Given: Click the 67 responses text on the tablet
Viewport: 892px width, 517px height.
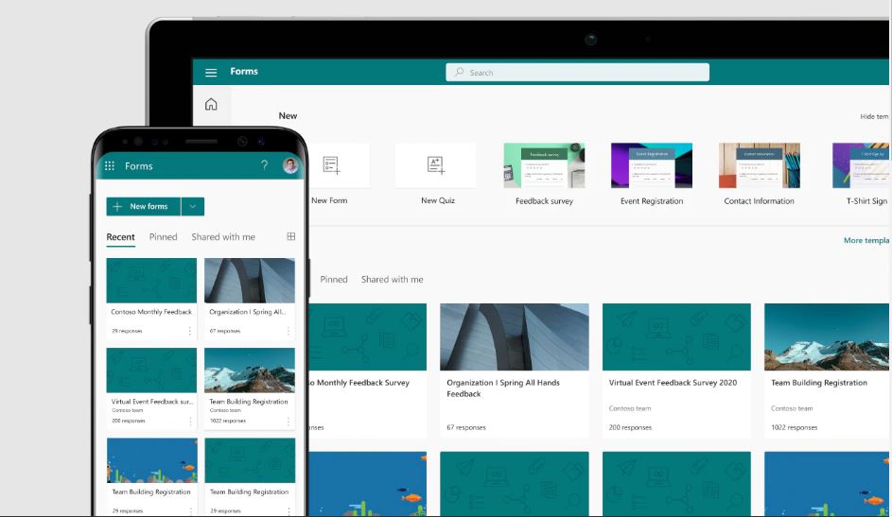Looking at the screenshot, I should point(466,427).
